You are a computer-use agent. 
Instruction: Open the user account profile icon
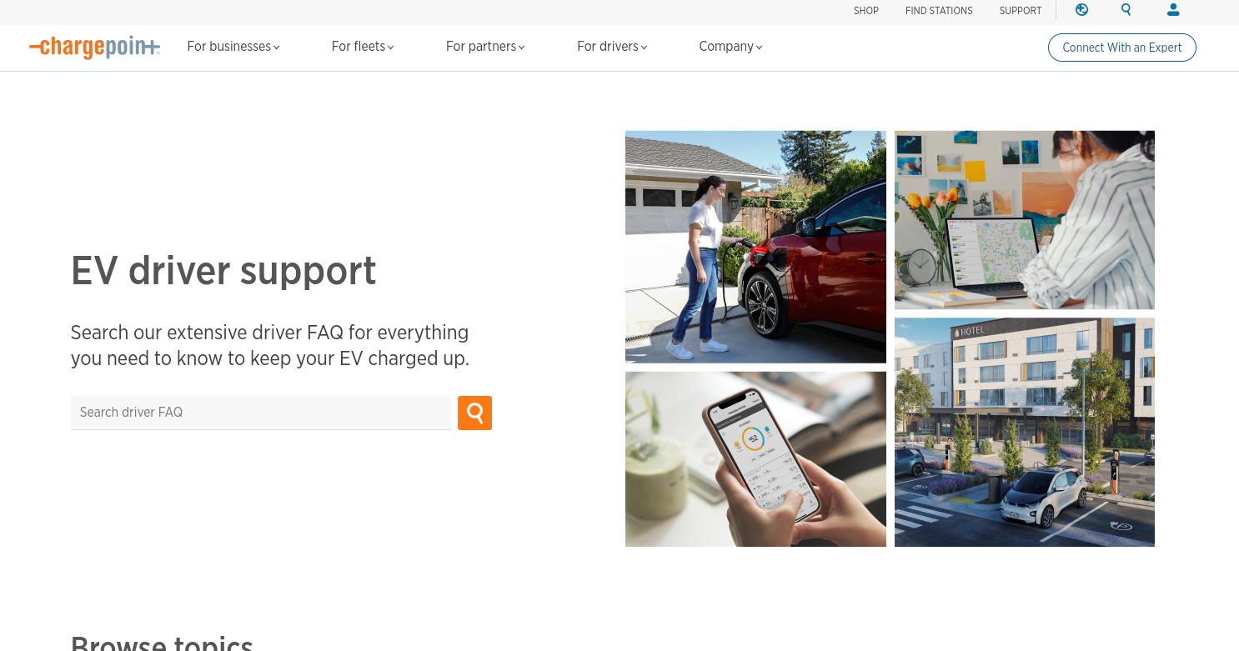click(x=1173, y=10)
